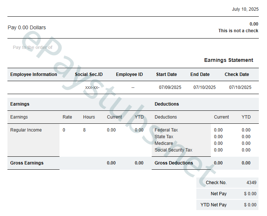Click the 'This is not a check' notice
The height and width of the screenshot is (216, 267).
[x=238, y=31]
